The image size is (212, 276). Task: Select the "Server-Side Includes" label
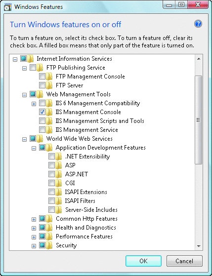(x=91, y=210)
